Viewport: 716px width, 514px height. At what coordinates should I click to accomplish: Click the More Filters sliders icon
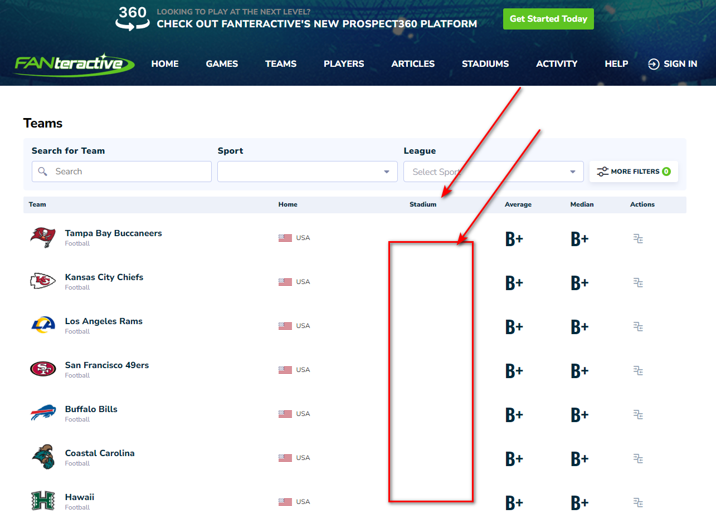click(x=602, y=172)
